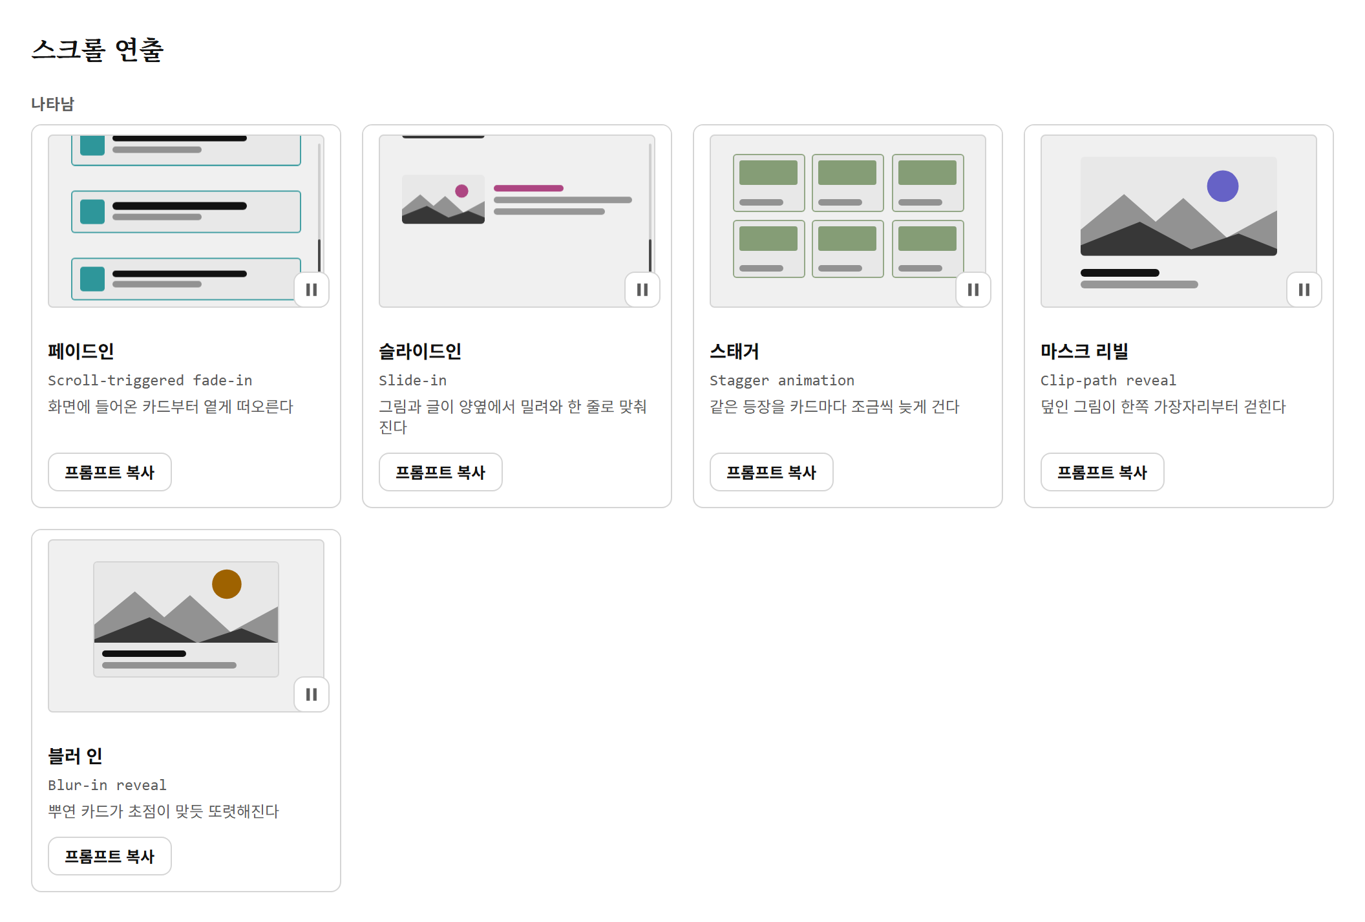
Task: Click the 'Scroll-triggered fade-in' subtitle
Action: (150, 380)
